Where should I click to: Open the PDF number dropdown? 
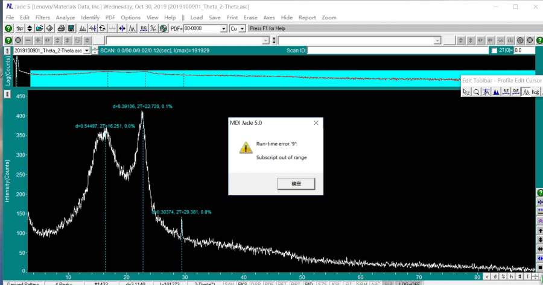tap(223, 28)
